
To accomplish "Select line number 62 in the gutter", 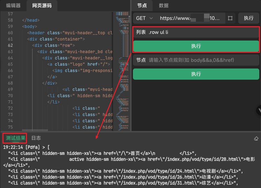I will [x=10, y=45].
